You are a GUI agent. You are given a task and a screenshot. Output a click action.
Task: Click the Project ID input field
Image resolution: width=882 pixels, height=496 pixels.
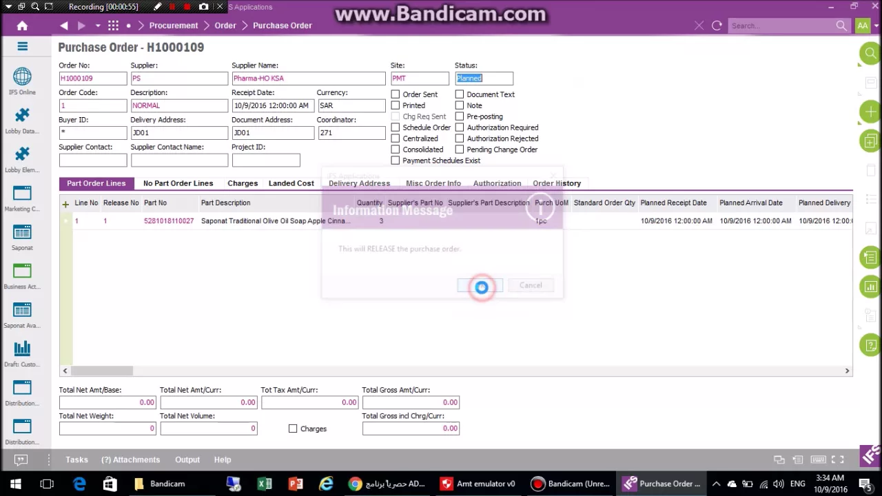[x=266, y=160]
